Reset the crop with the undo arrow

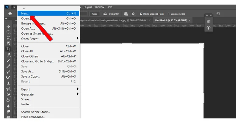pos(218,14)
